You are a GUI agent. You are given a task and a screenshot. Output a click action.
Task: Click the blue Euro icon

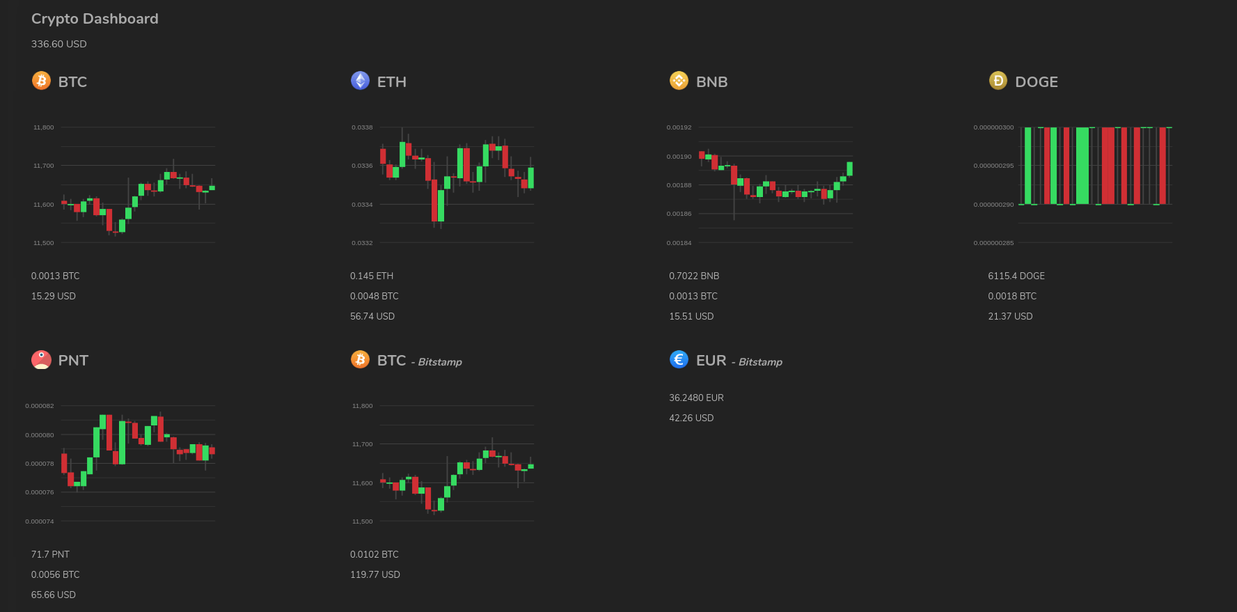click(679, 359)
